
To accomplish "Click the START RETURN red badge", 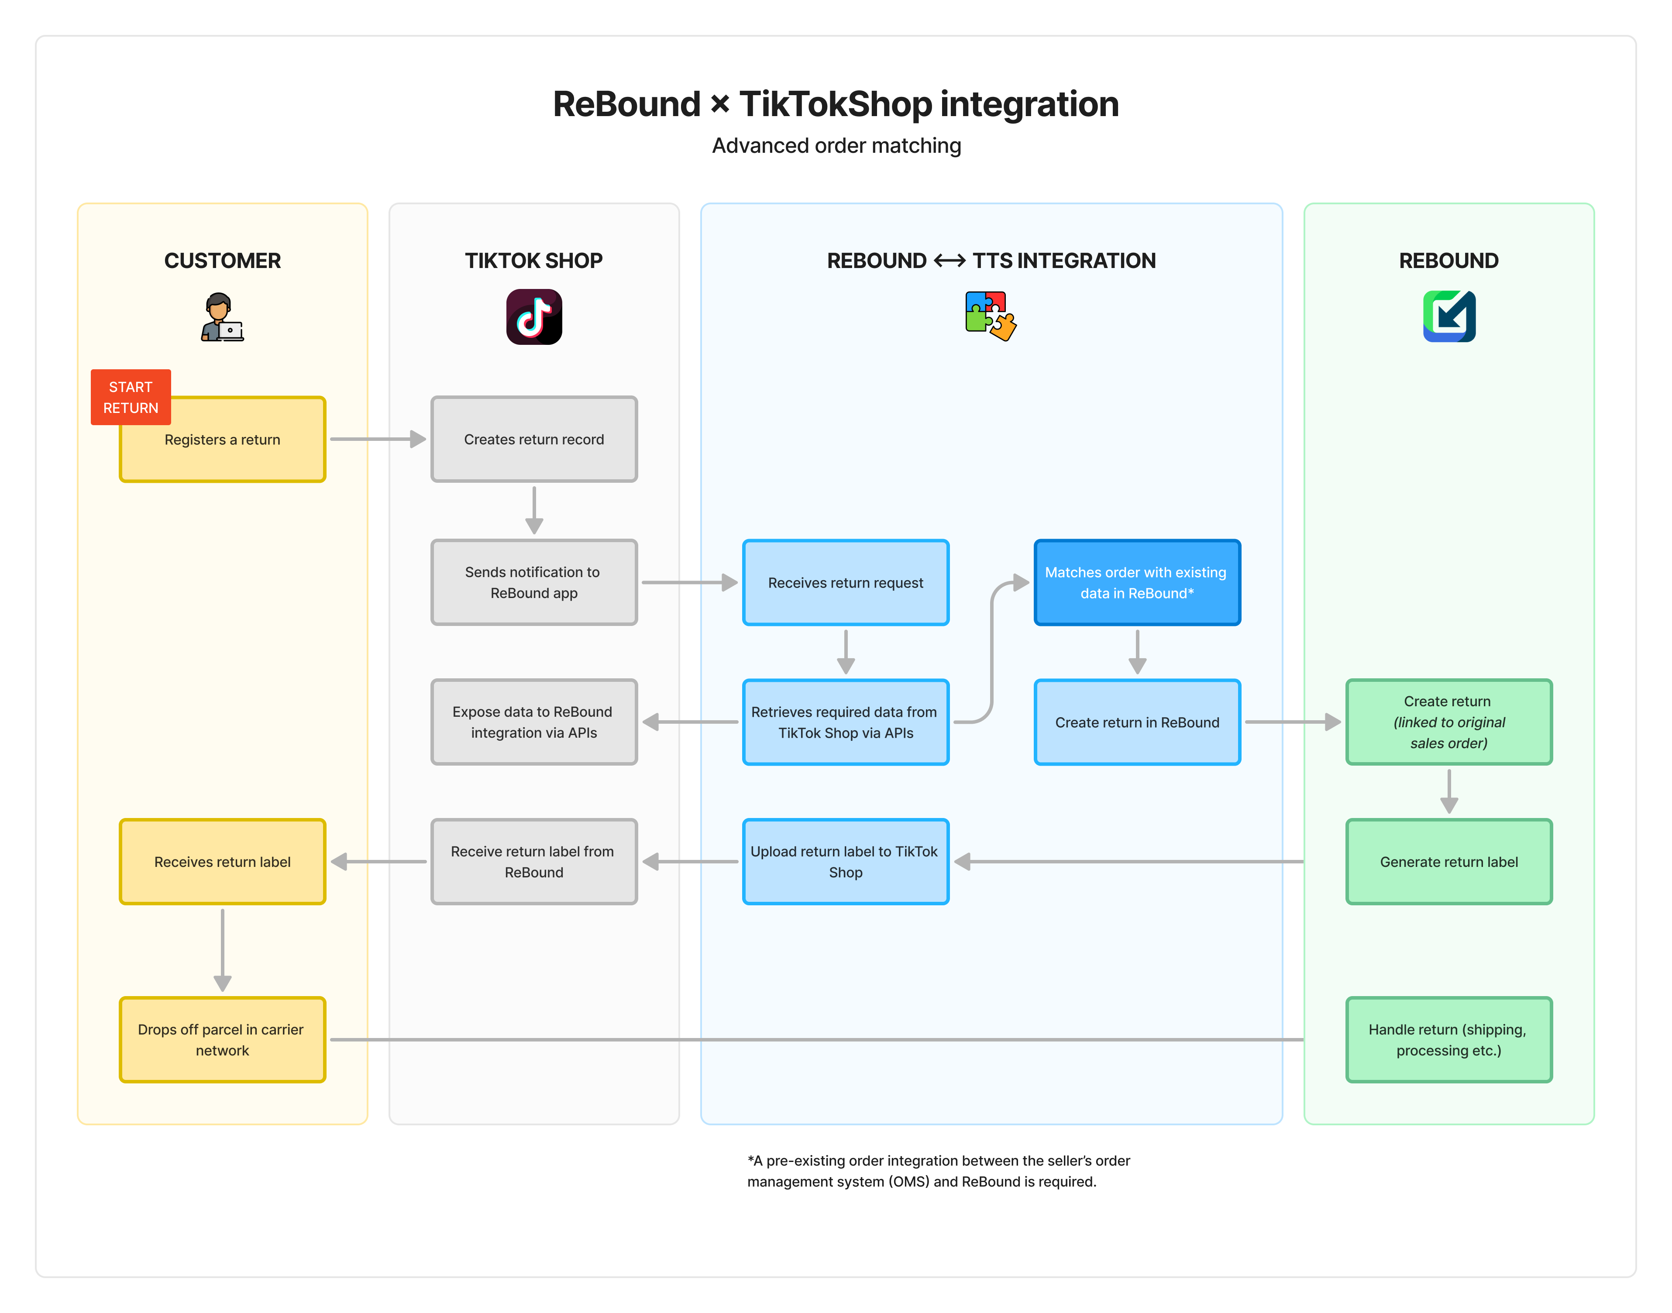I will tap(131, 398).
